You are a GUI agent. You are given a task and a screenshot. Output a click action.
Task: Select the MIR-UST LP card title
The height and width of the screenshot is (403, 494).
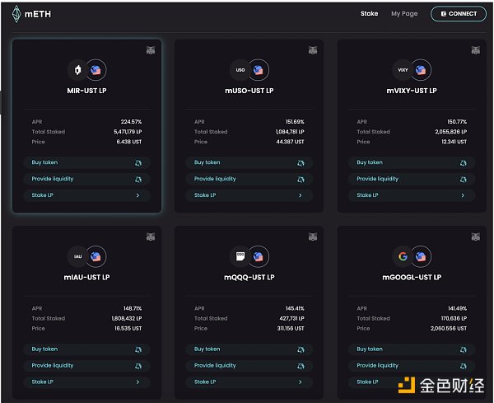86,91
